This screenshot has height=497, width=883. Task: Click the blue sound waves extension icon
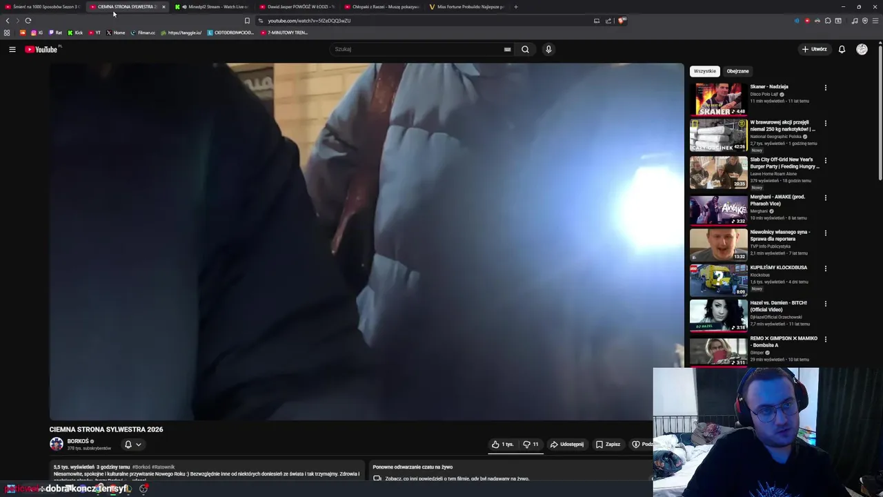(x=797, y=21)
